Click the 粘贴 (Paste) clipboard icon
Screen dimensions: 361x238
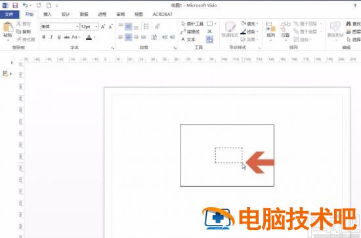[8, 28]
